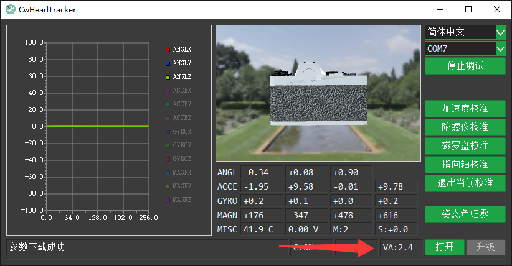Click the 3D camera model preview
Screen dimensions: 512x266
(x=318, y=93)
